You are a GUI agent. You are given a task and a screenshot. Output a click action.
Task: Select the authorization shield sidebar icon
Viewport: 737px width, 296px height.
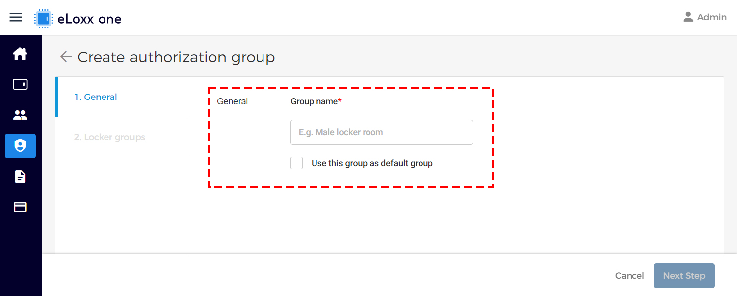20,146
